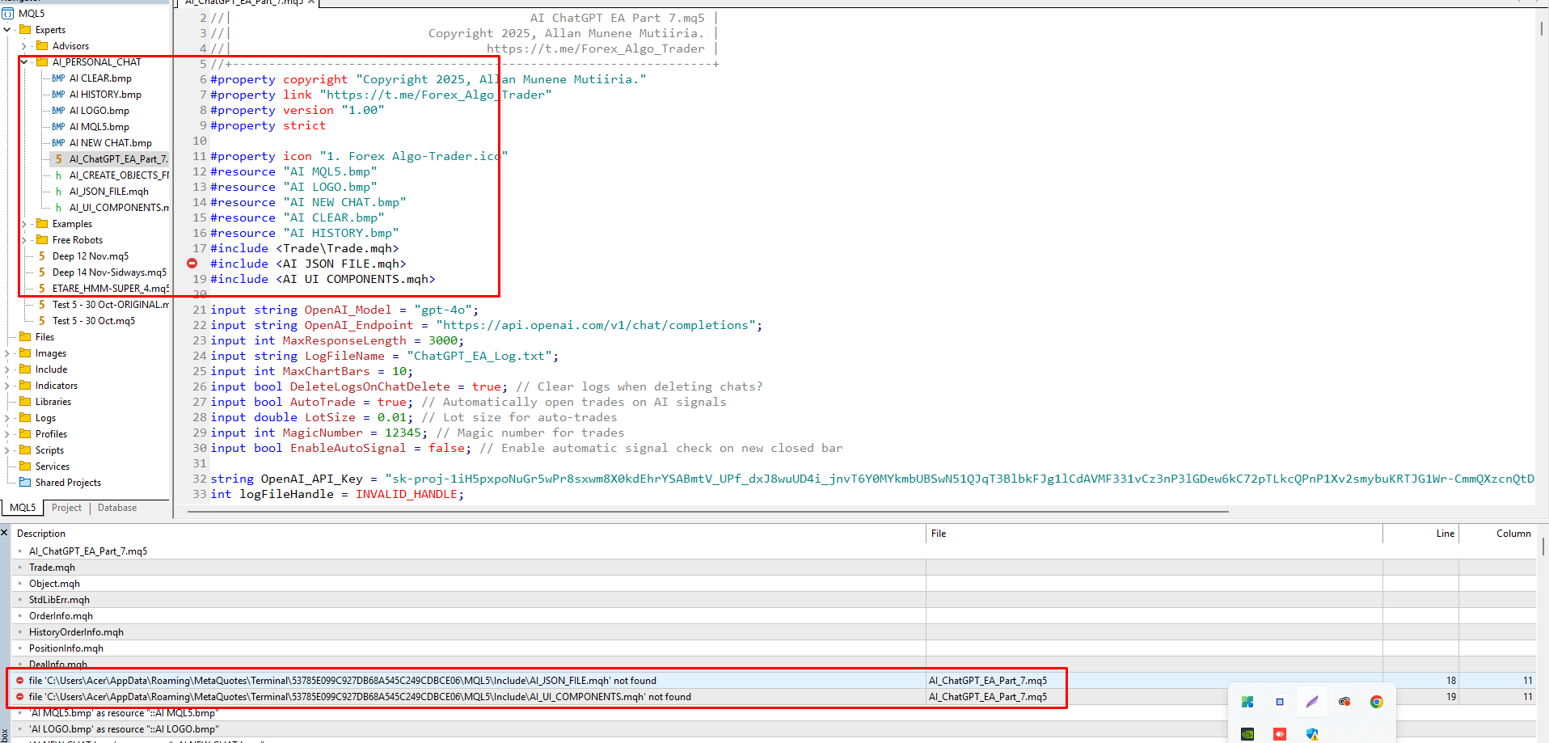The image size is (1549, 743).
Task: Open Windows Security tray icon with warning
Action: [1312, 734]
